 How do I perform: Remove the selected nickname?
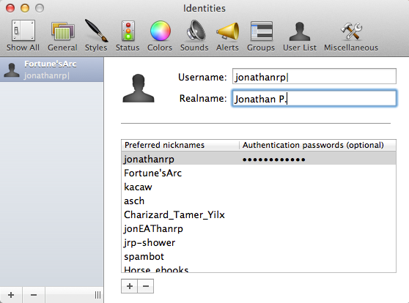[146, 286]
